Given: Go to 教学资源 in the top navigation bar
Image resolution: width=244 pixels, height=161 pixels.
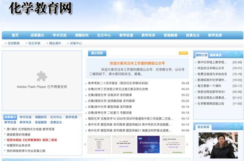Looking at the screenshot, I should 215,35.
